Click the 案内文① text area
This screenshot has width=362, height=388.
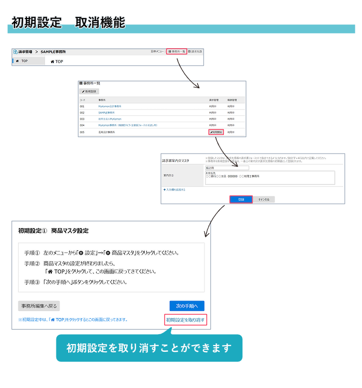269,177
